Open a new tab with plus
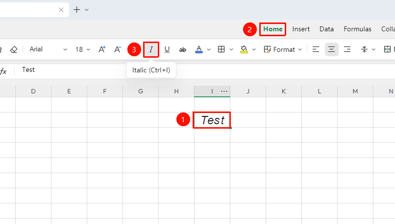 point(76,10)
